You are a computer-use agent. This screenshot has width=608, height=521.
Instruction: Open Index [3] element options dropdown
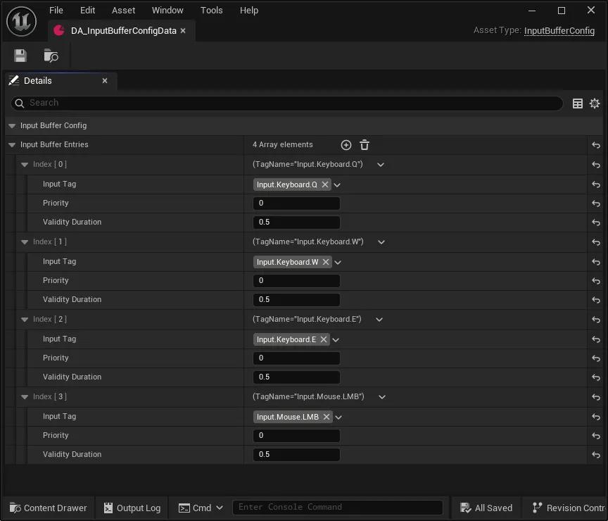[382, 397]
